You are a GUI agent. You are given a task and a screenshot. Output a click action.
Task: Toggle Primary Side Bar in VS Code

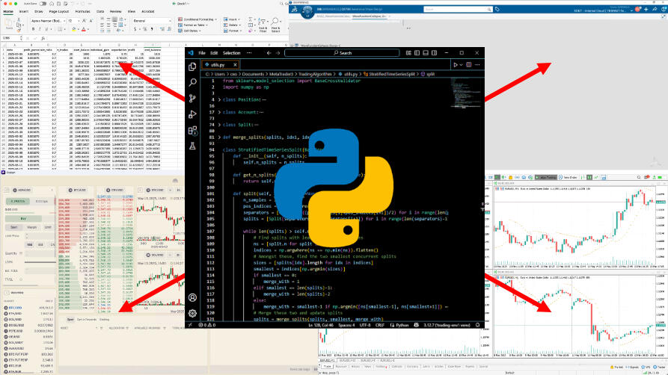417,53
